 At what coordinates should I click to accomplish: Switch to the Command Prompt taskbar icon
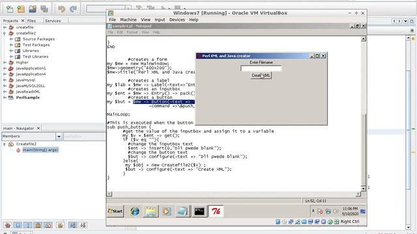click(x=199, y=211)
